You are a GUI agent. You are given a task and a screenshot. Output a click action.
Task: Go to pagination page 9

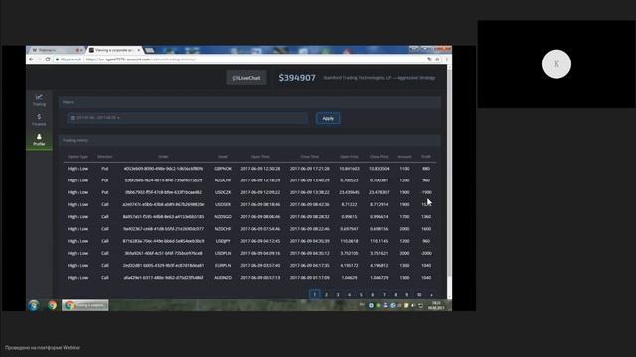tap(406, 295)
